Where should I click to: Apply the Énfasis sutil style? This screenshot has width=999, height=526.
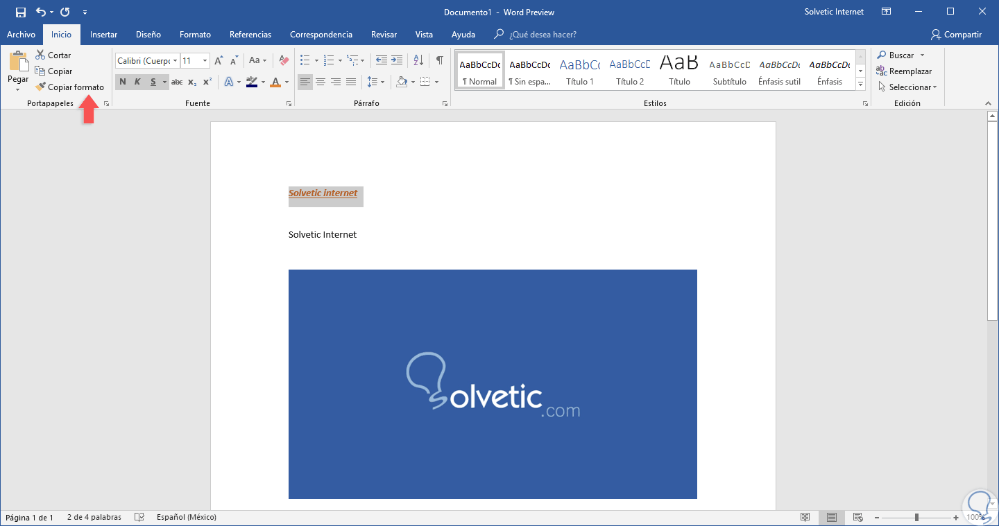[780, 70]
